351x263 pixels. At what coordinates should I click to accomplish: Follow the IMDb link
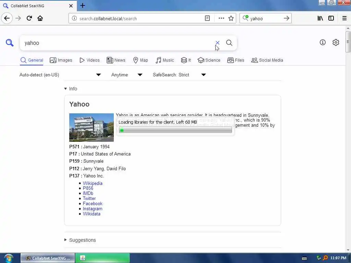point(88,193)
